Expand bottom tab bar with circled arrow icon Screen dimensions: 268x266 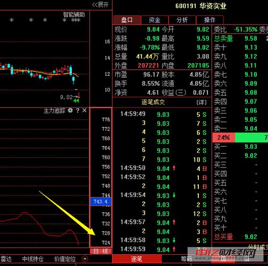pos(85,259)
